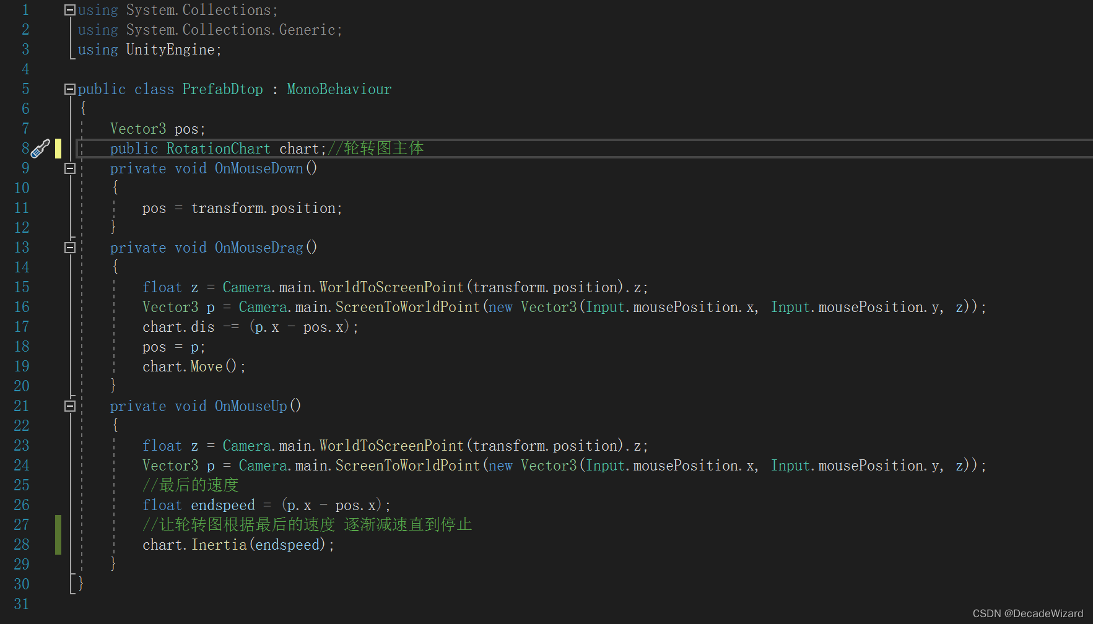
Task: Collapse the PrefabDtop class block
Action: (x=70, y=89)
